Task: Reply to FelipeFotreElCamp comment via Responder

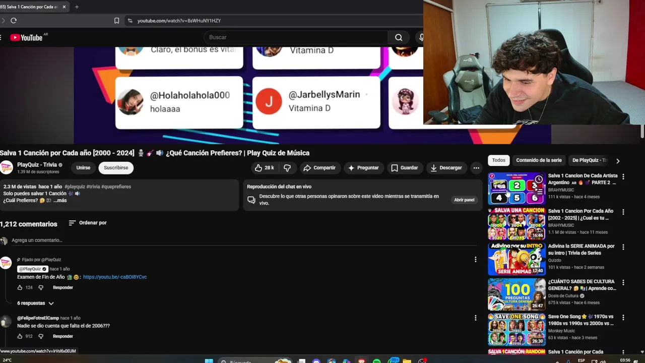Action: (x=63, y=336)
